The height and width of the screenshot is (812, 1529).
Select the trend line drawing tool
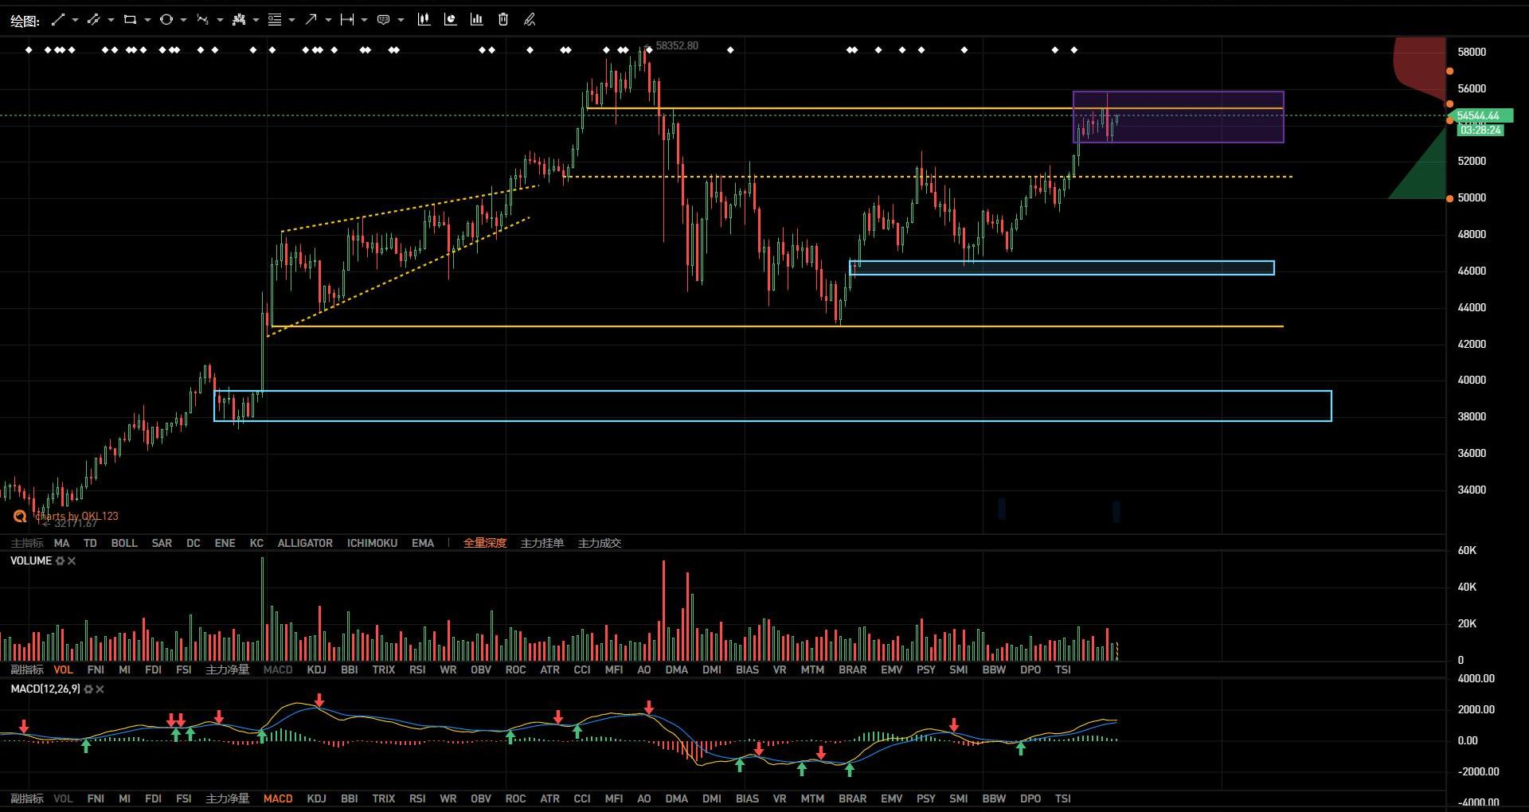tap(57, 20)
